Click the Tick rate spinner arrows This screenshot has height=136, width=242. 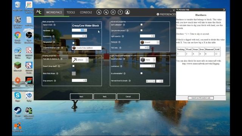click(x=148, y=48)
